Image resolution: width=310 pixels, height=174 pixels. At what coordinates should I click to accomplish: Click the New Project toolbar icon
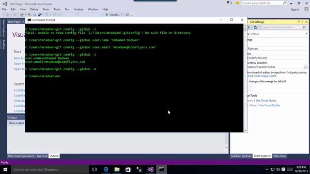tap(22, 15)
